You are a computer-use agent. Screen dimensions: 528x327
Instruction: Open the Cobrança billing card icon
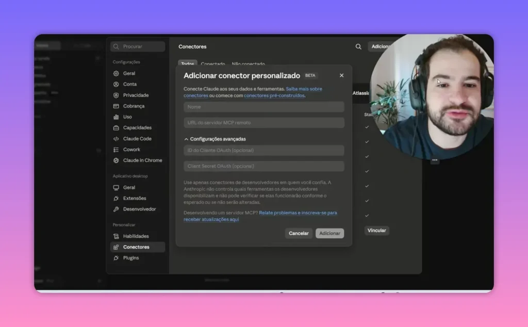(116, 106)
